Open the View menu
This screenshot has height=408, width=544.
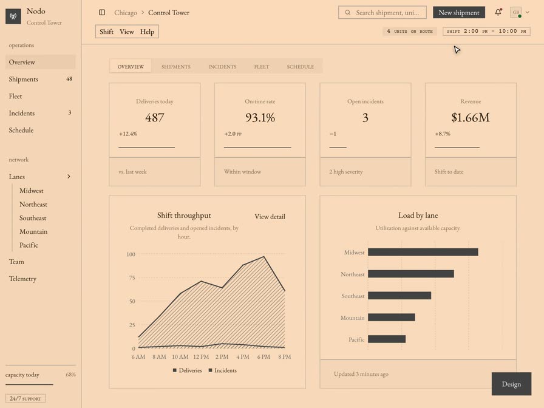[x=127, y=32]
